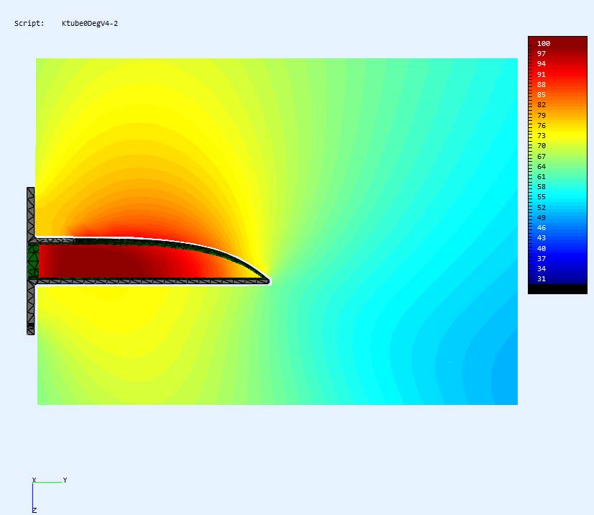
Task: Click the 46 legend value
Action: pyautogui.click(x=542, y=228)
